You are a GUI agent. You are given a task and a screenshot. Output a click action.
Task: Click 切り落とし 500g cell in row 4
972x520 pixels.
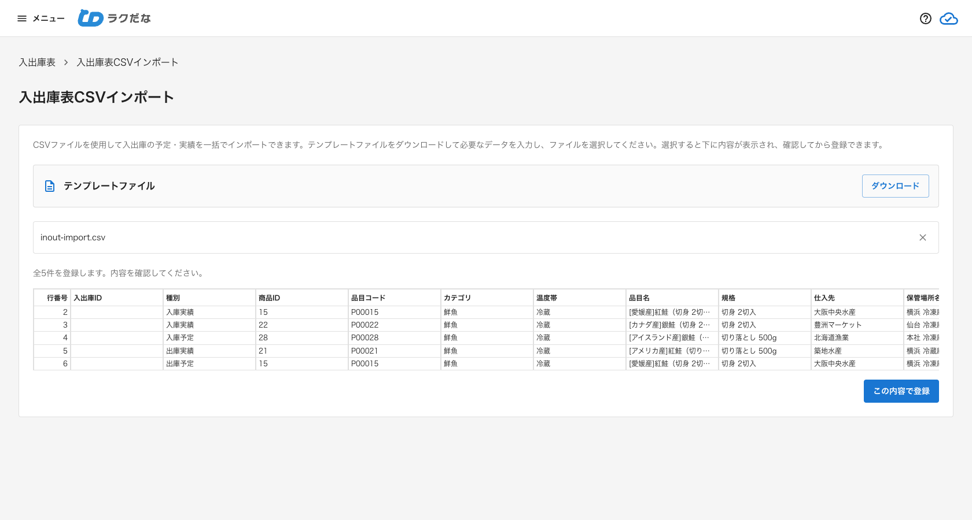point(765,338)
